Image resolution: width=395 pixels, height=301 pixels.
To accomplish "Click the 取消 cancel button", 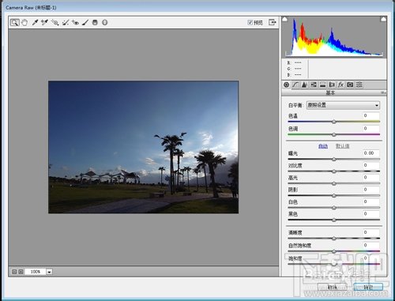I will [x=332, y=287].
